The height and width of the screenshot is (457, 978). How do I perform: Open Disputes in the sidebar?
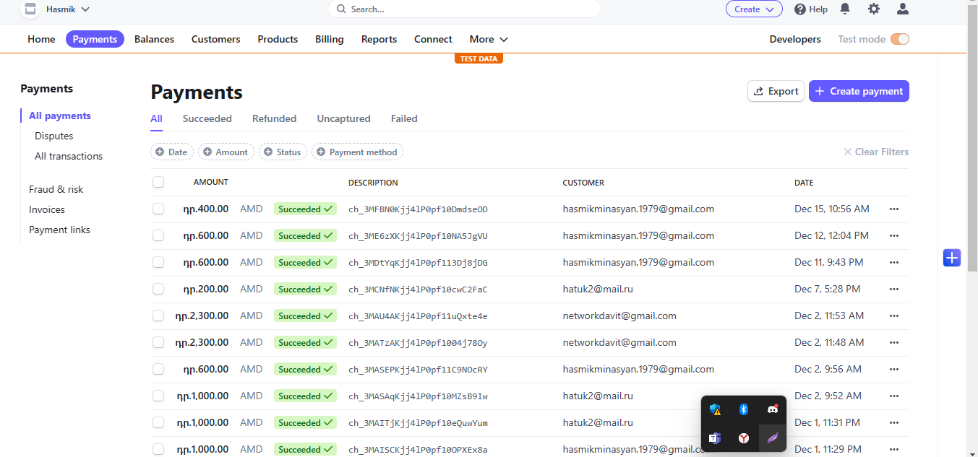point(53,136)
